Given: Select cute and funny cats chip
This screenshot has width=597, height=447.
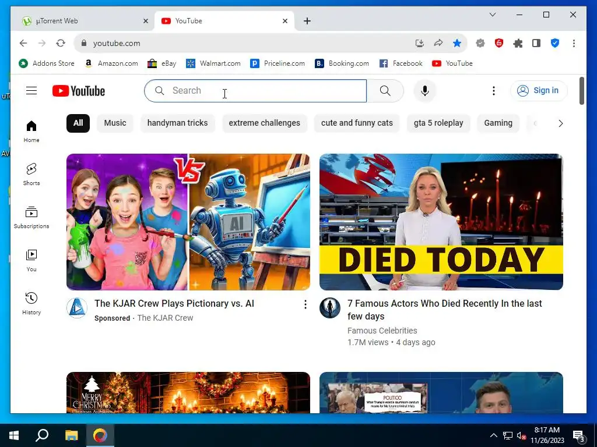Looking at the screenshot, I should pos(357,123).
